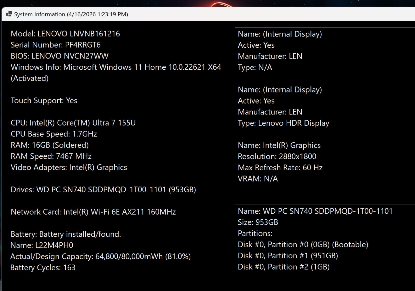The width and height of the screenshot is (415, 291).
Task: Click the (Activated) text
Action: click(x=30, y=78)
